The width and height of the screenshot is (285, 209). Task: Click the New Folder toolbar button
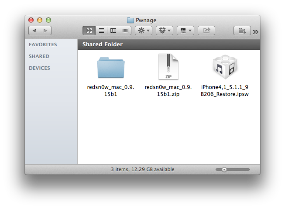point(242,31)
